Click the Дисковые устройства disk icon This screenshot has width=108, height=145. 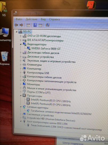tap(25, 57)
